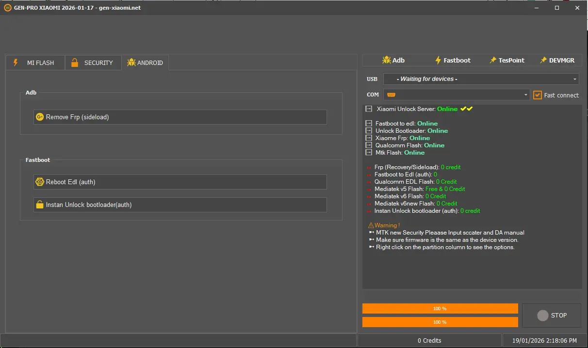Click the warning triangle icon next to Warning !
Screen dimensions: 588x348
[x=371, y=225]
